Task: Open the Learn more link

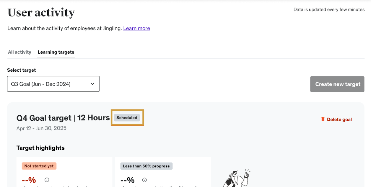Action: point(136,28)
